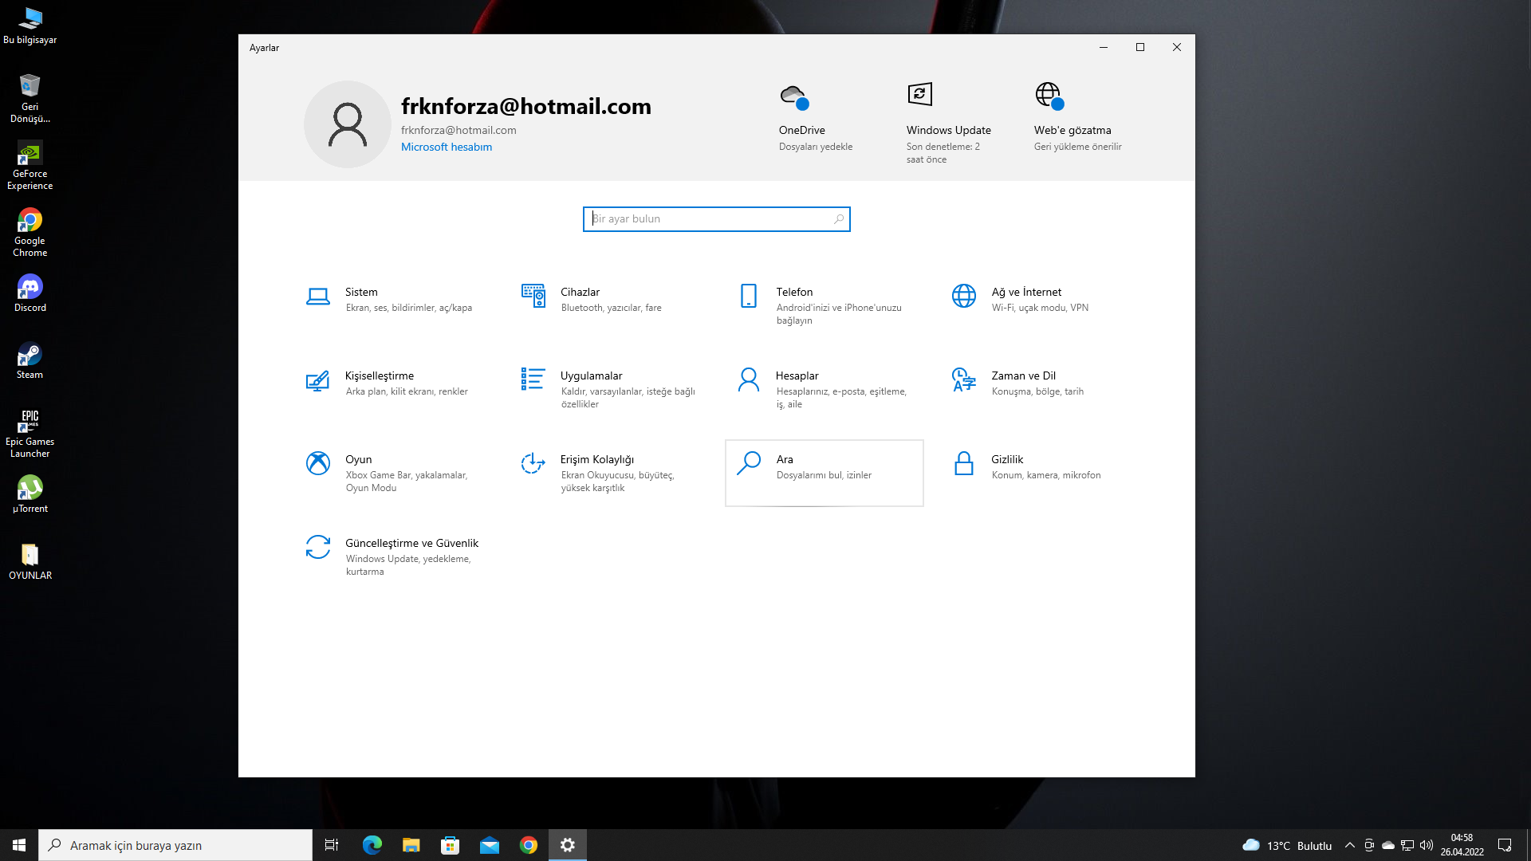Open Güncelleştirme ve Güvenlik sync icon
Image resolution: width=1531 pixels, height=861 pixels.
(x=318, y=547)
